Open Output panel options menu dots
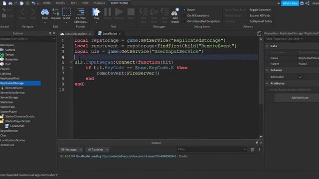Screen dimensions: 319x179 tap(260, 150)
